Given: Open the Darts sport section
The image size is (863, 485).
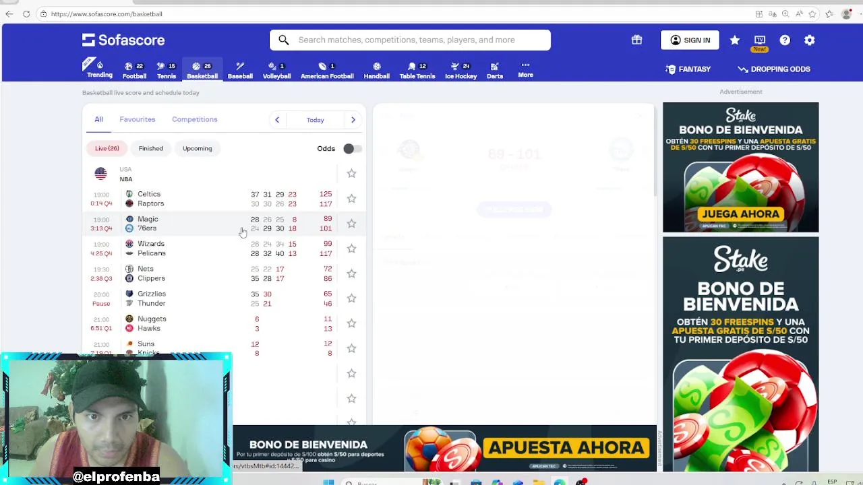Looking at the screenshot, I should tap(495, 70).
